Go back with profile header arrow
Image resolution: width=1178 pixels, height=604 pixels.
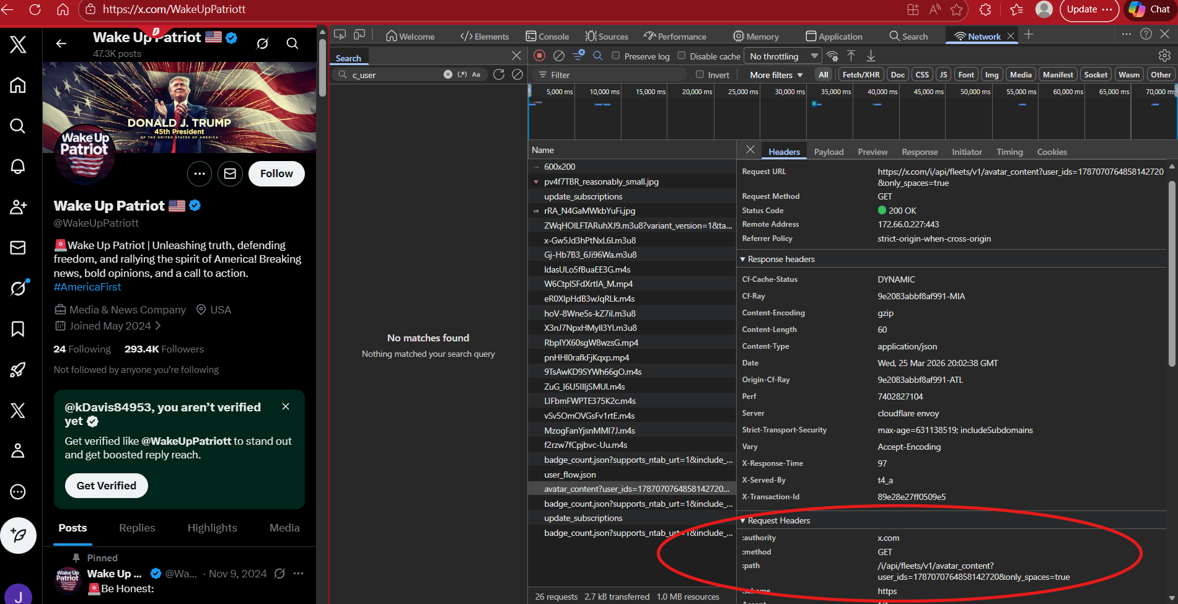click(61, 43)
